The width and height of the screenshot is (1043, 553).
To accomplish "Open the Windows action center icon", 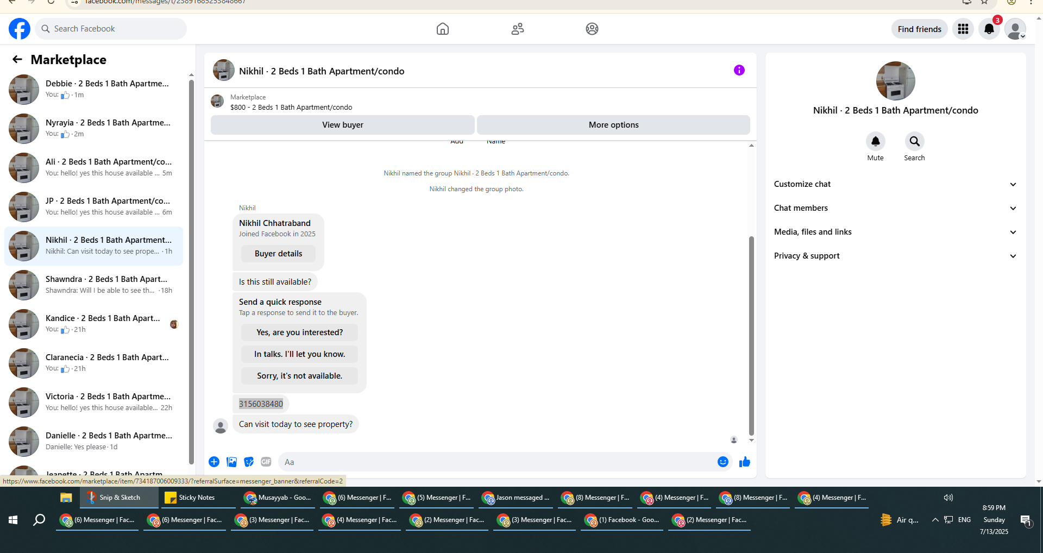I will (1026, 520).
